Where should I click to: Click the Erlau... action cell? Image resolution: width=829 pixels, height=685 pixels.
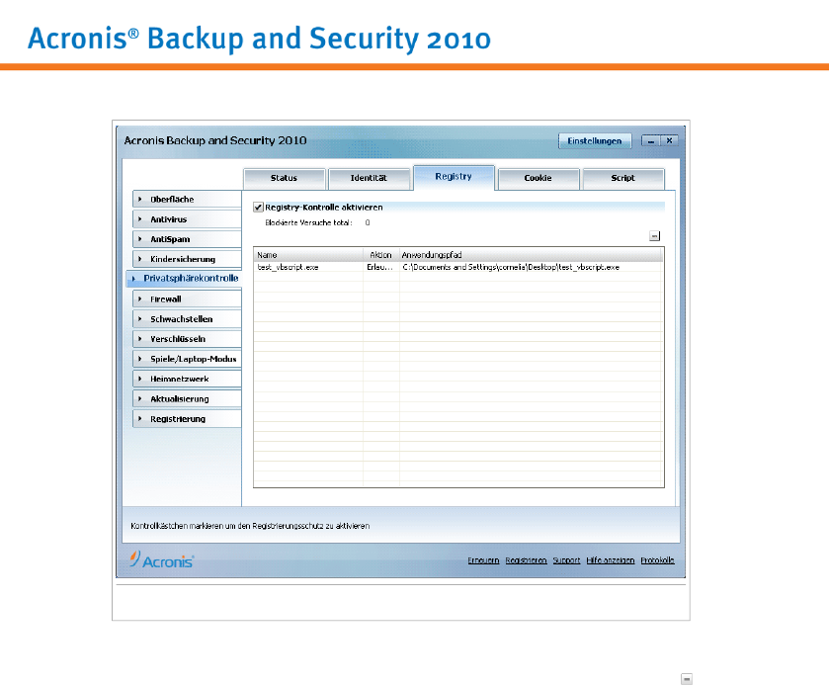click(x=380, y=268)
